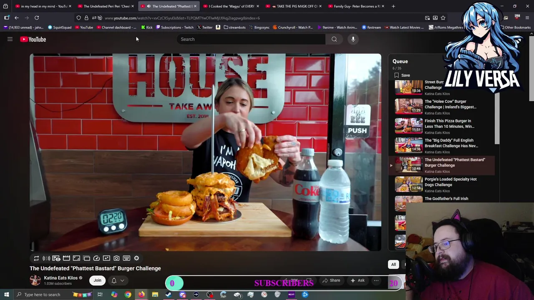Go back with the browser back arrow
Image resolution: width=534 pixels, height=300 pixels.
point(17,18)
